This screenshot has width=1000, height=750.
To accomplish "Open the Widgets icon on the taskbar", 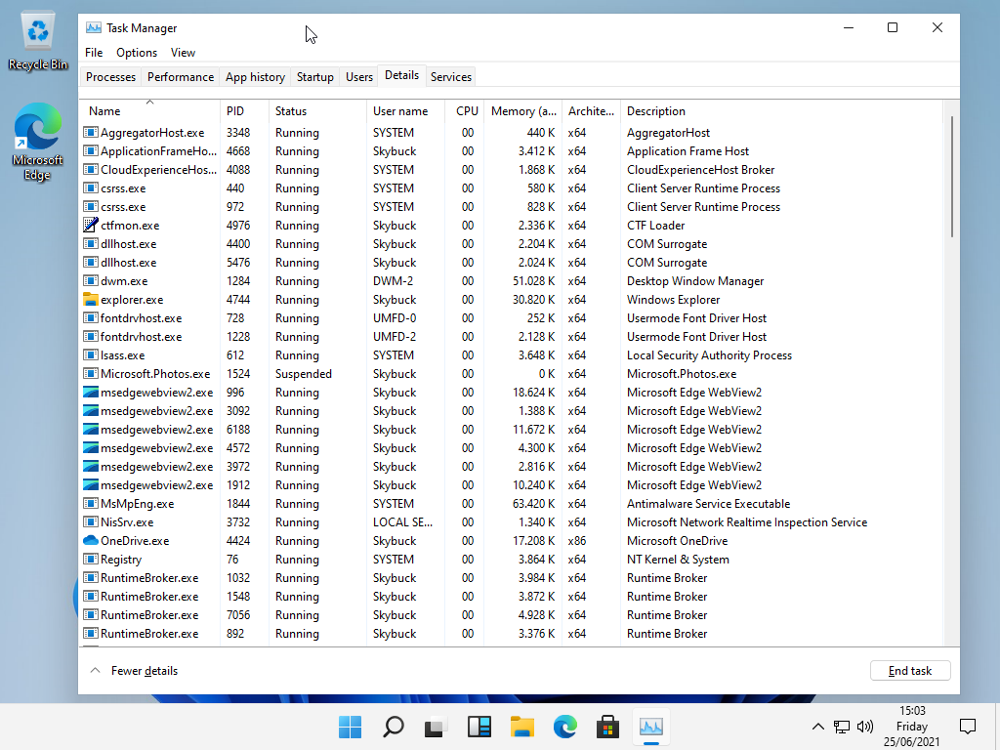I will 479,727.
